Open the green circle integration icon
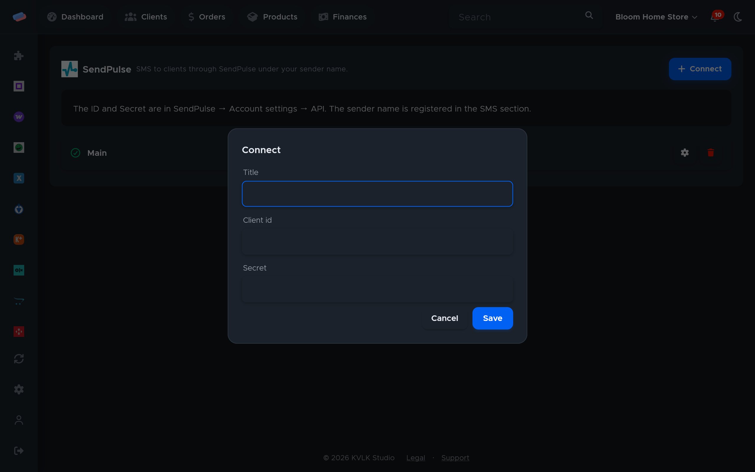755x472 pixels. [19, 147]
